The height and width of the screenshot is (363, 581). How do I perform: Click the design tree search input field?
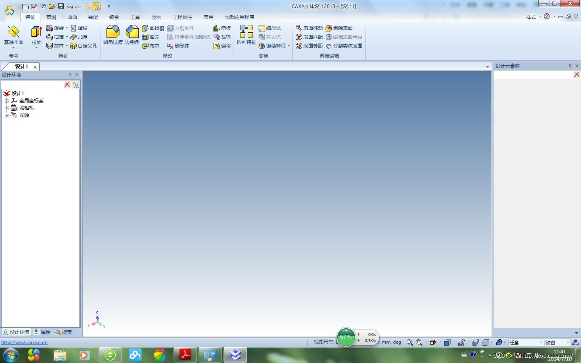pos(33,85)
